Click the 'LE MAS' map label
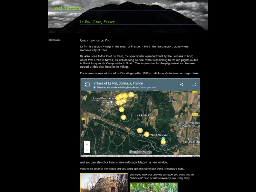Screen dimensions: 256x192 coord(173,101)
